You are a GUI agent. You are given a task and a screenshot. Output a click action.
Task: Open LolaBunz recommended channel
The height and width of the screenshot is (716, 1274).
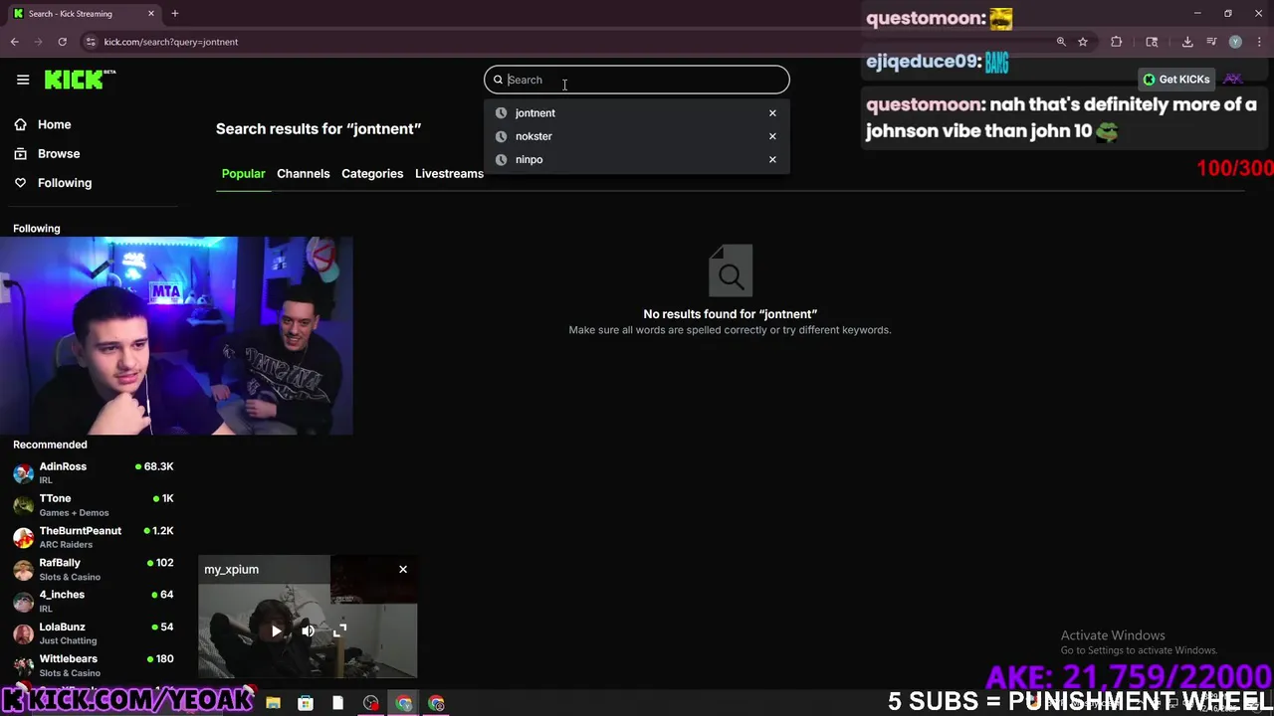(94, 633)
